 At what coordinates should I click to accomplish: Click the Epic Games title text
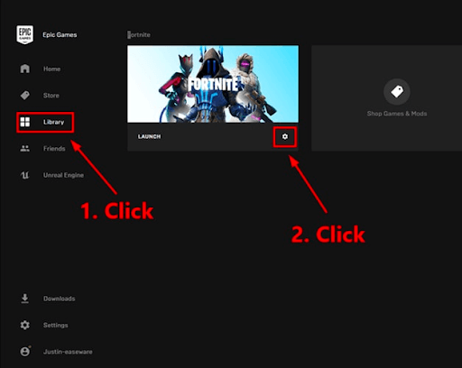[x=60, y=34]
